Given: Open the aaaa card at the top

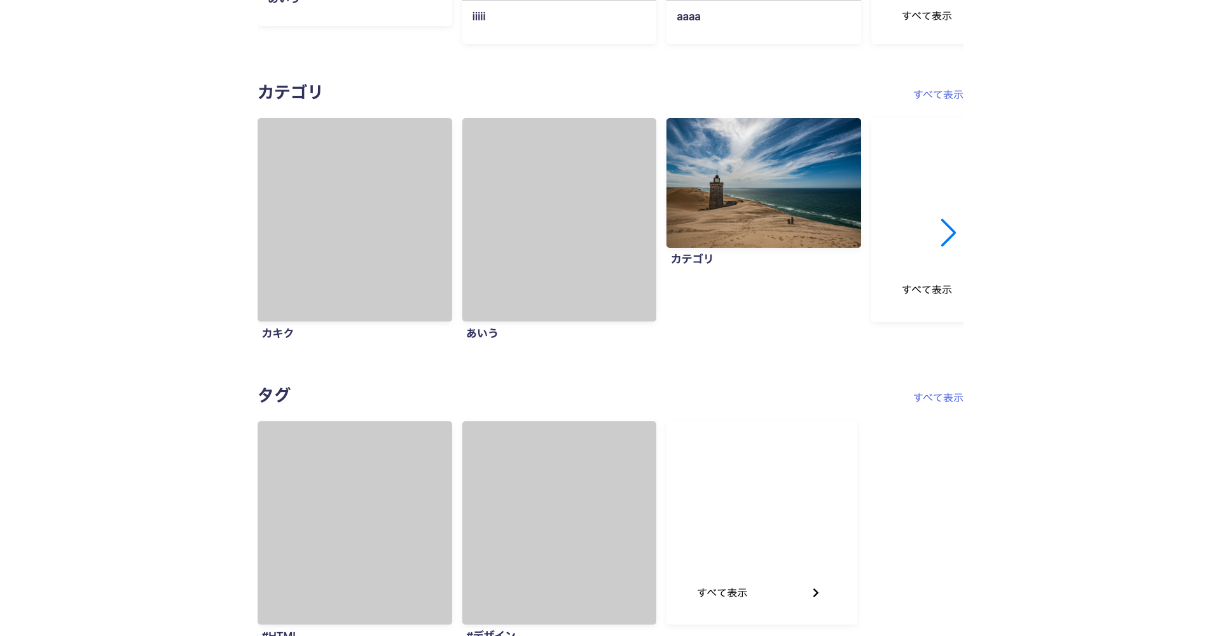Looking at the screenshot, I should [x=764, y=22].
